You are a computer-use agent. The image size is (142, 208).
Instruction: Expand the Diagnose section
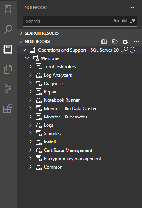[30, 83]
